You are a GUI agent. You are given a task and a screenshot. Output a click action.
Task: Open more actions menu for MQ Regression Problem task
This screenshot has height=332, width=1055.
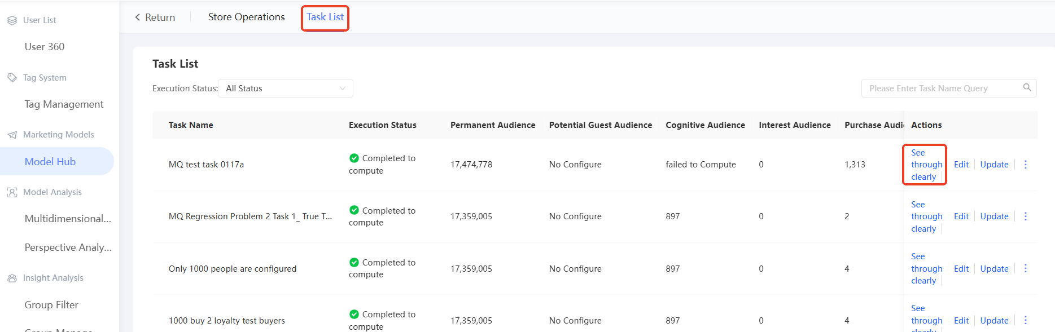tap(1025, 216)
